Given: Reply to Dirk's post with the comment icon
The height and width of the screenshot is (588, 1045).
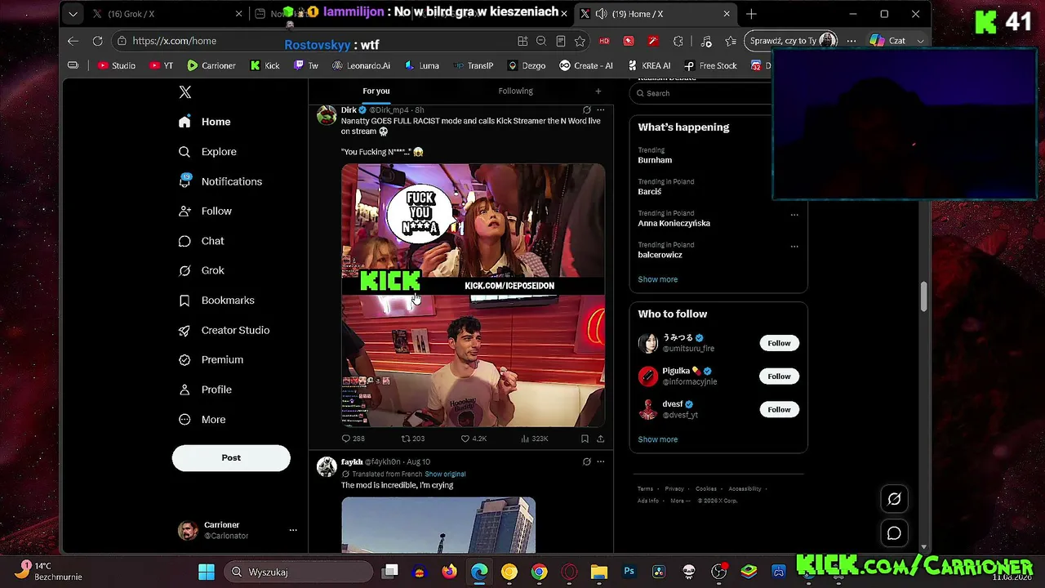Looking at the screenshot, I should (353, 439).
